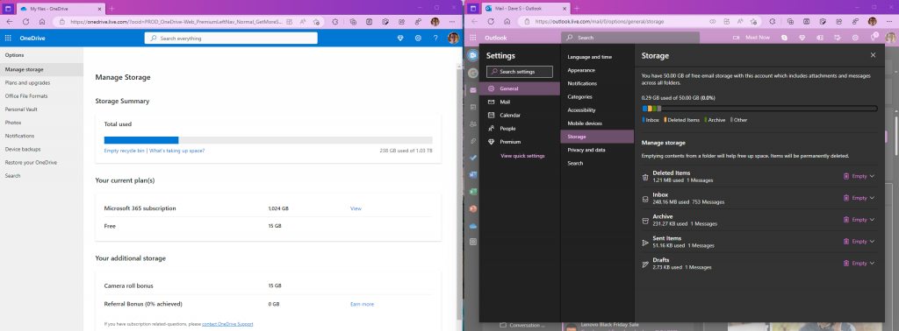Expand the Empty options for Archive

(x=872, y=220)
